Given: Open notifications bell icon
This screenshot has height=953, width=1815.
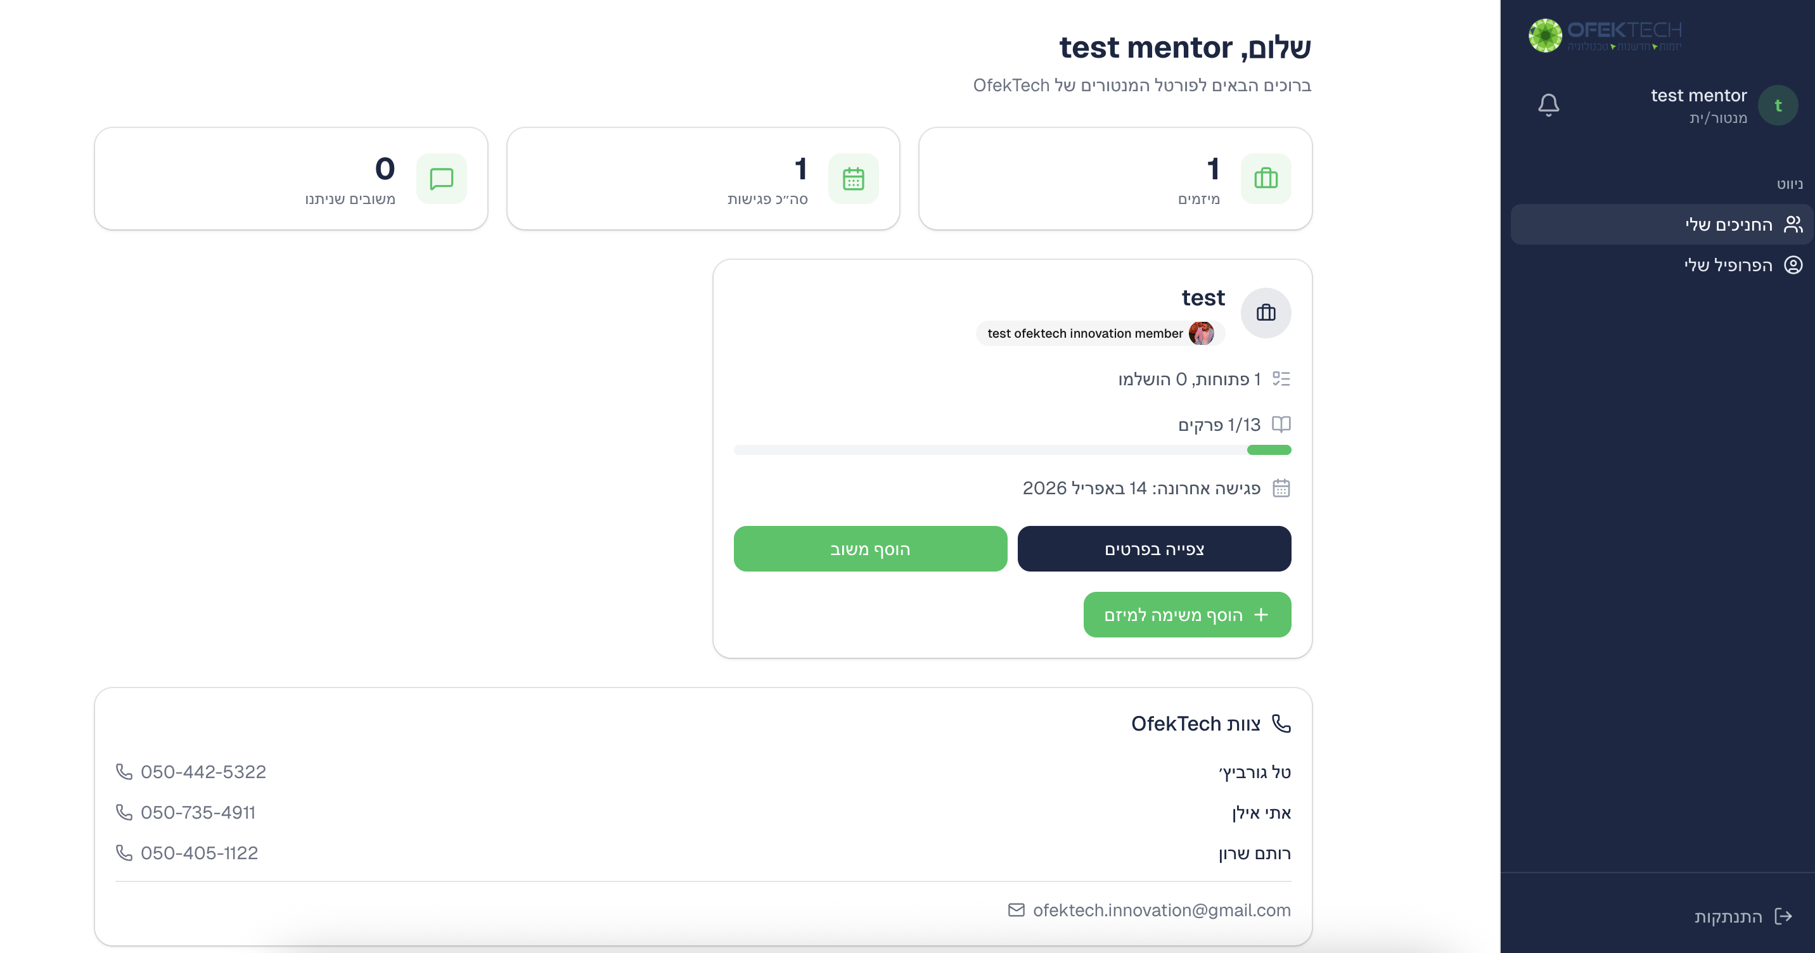Looking at the screenshot, I should tap(1548, 105).
